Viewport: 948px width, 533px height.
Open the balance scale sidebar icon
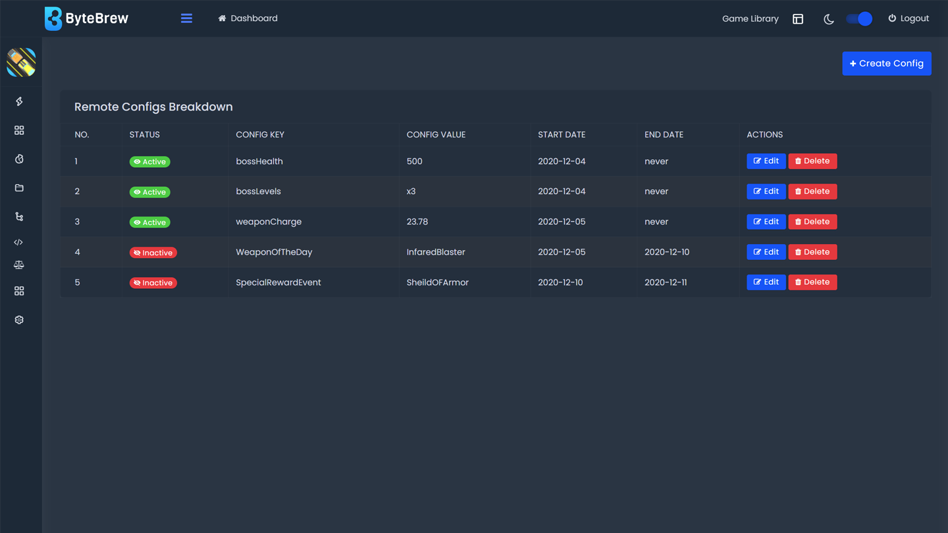(x=19, y=265)
